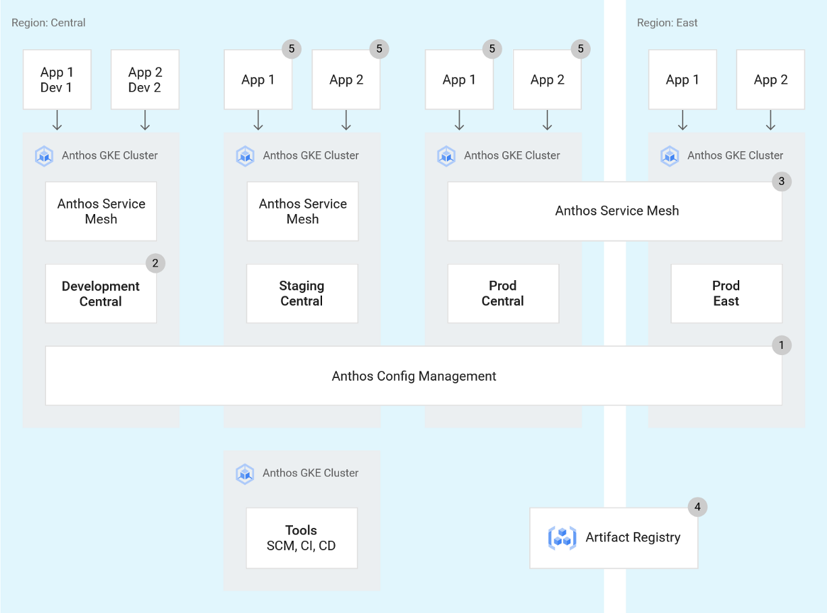Select the App 2 box of the Staging cluster
Image resolution: width=827 pixels, height=613 pixels.
point(346,80)
